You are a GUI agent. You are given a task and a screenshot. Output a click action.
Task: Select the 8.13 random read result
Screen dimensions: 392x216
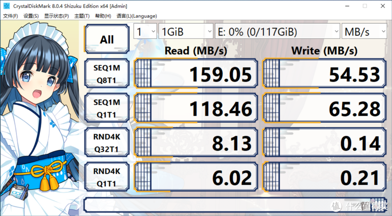coord(196,143)
